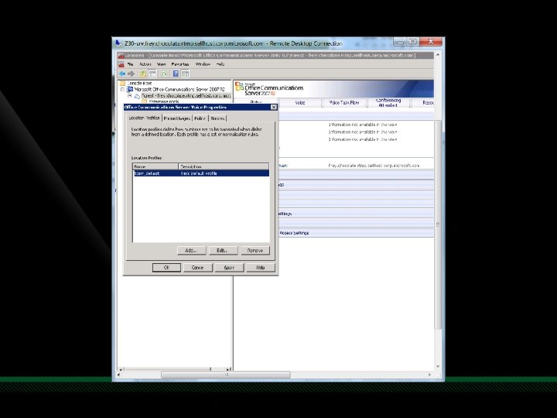Click the Forest node icon in the tree

tap(137, 96)
